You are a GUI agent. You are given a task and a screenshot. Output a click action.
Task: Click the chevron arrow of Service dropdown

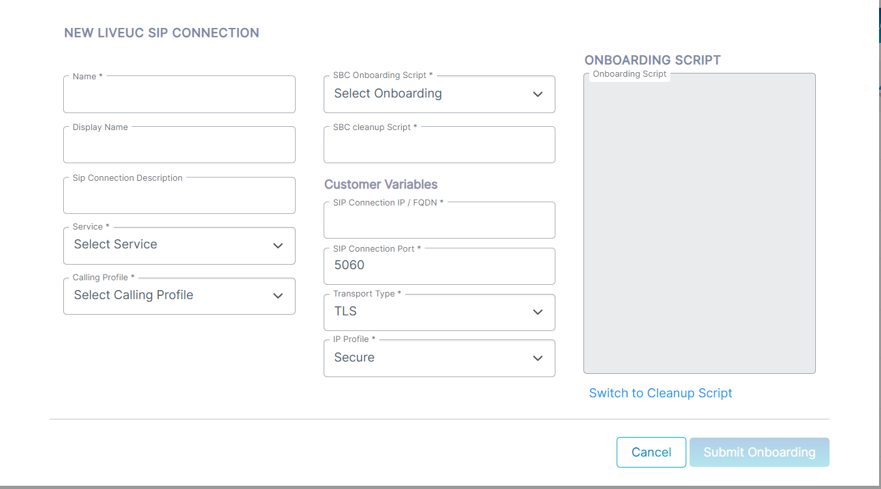278,246
